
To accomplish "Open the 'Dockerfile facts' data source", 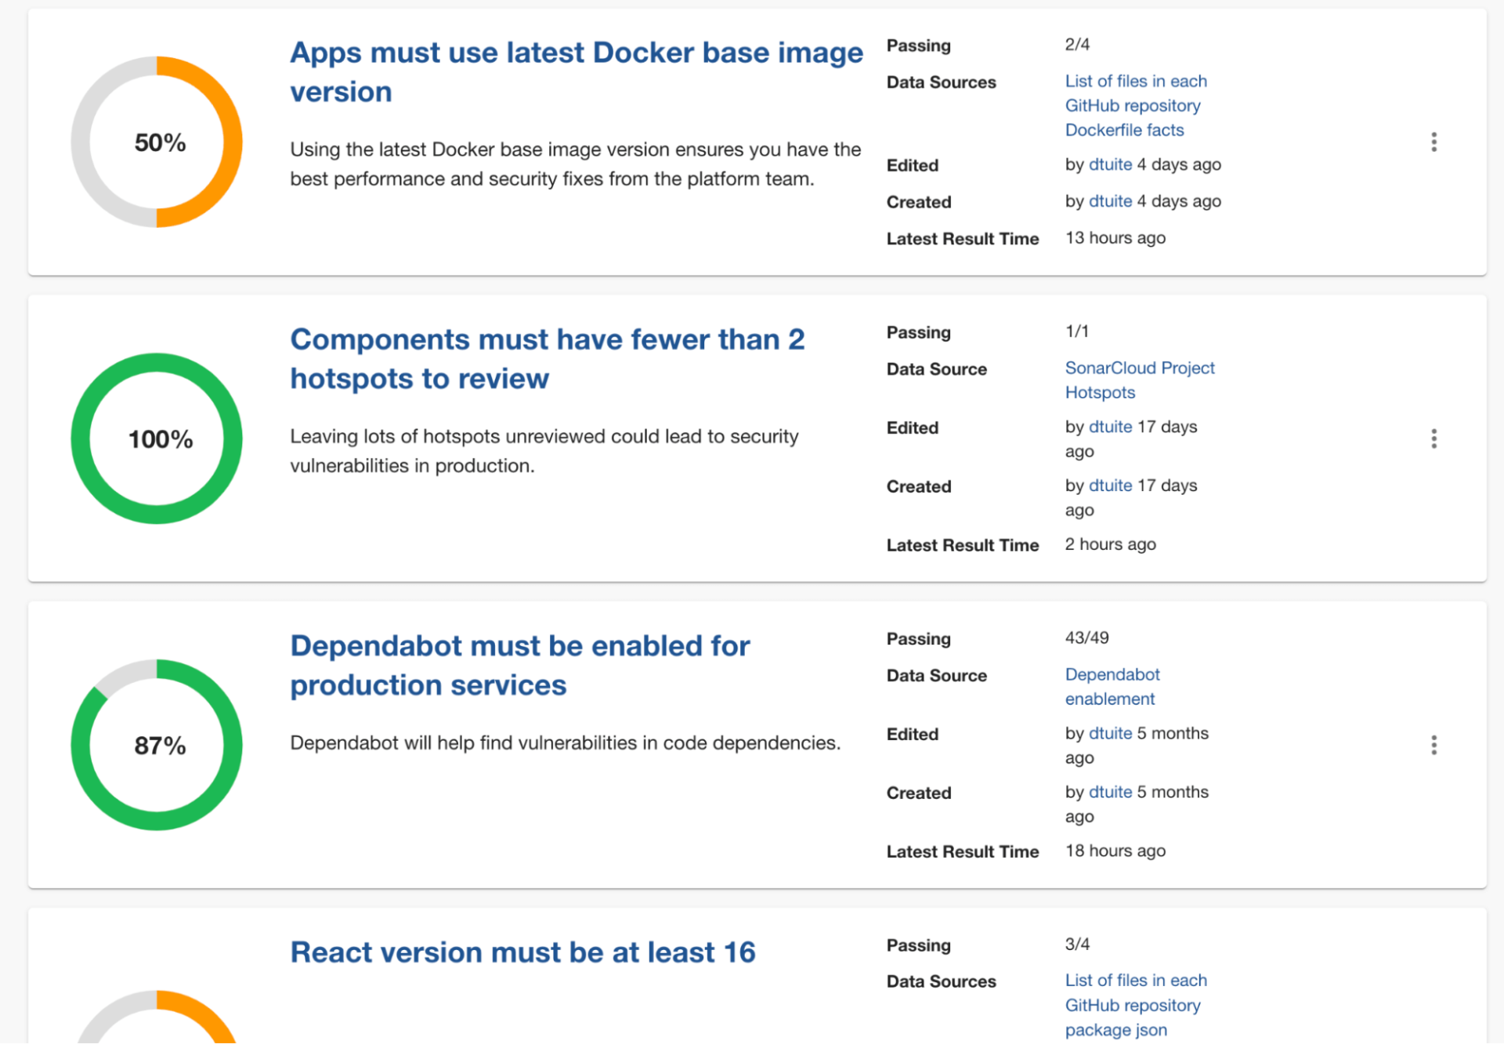I will click(x=1124, y=130).
